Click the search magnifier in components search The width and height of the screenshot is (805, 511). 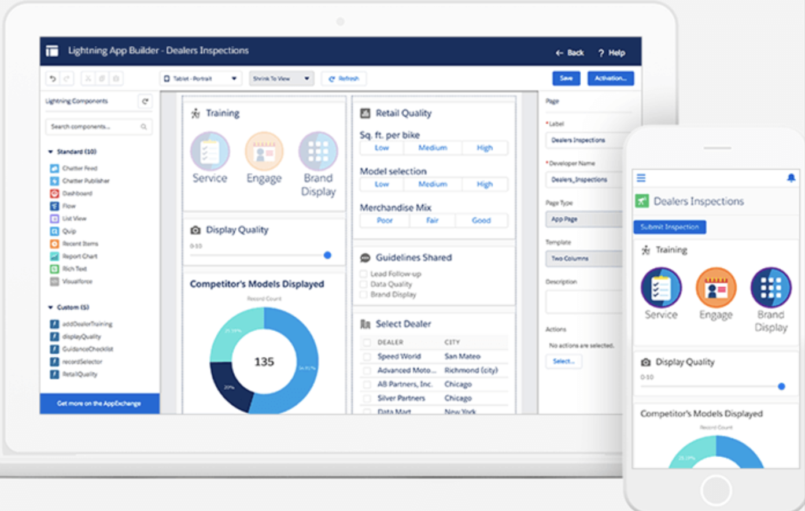pos(143,127)
